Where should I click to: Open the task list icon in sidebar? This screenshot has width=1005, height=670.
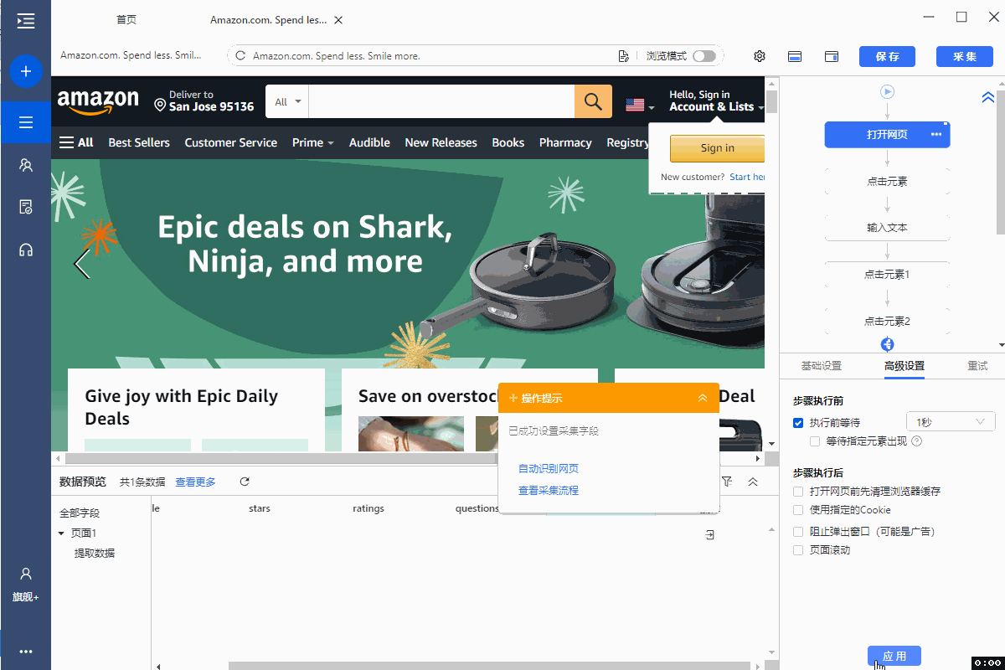click(x=26, y=123)
